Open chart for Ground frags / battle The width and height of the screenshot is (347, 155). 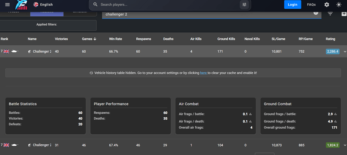[336, 114]
